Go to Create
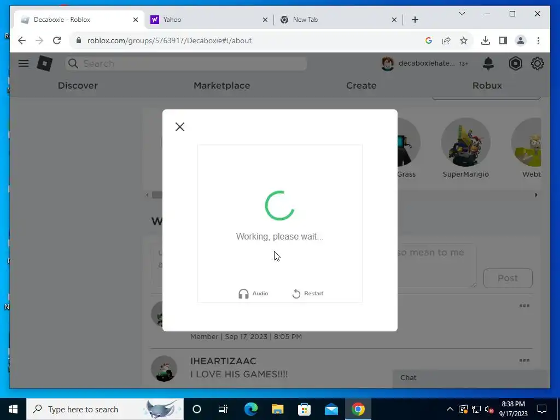 pyautogui.click(x=361, y=85)
